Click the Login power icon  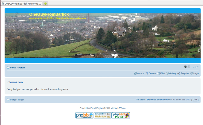point(192,73)
